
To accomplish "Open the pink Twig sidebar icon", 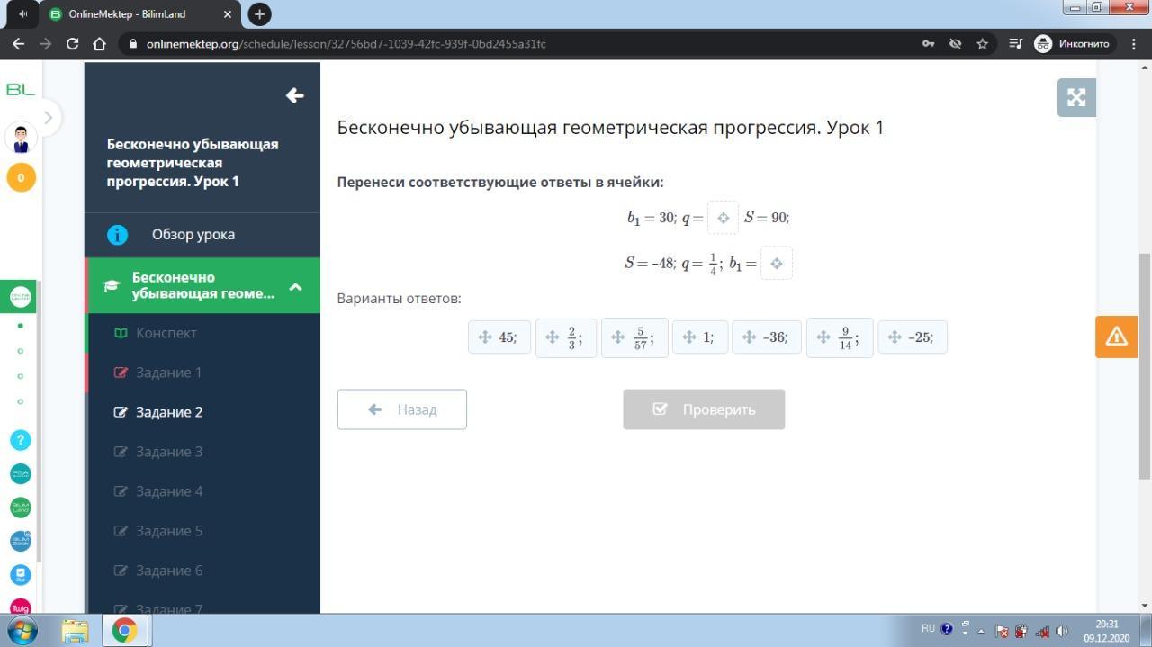I will (x=21, y=607).
